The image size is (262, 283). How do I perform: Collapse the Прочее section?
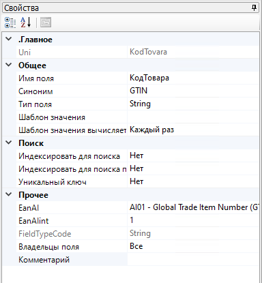click(x=9, y=194)
